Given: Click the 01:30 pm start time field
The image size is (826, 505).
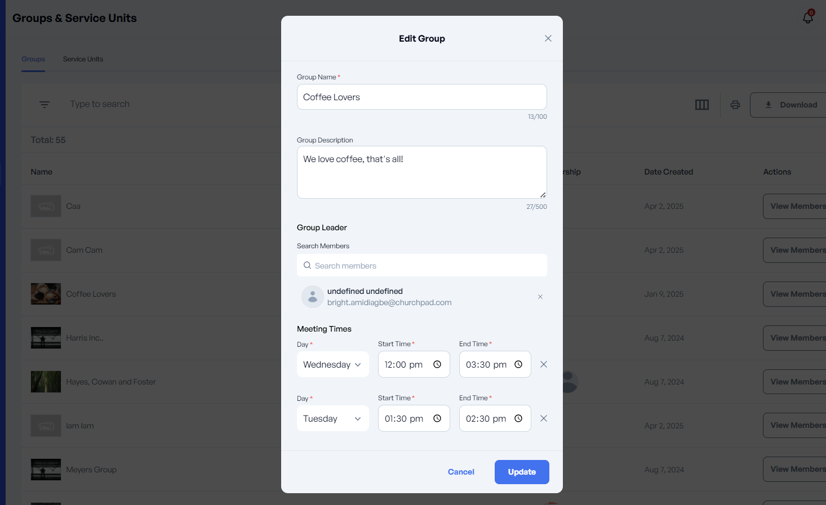Looking at the screenshot, I should [x=404, y=418].
